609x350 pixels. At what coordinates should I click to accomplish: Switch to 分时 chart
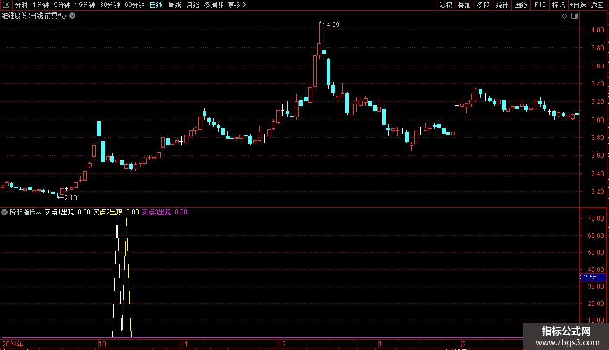click(x=22, y=5)
